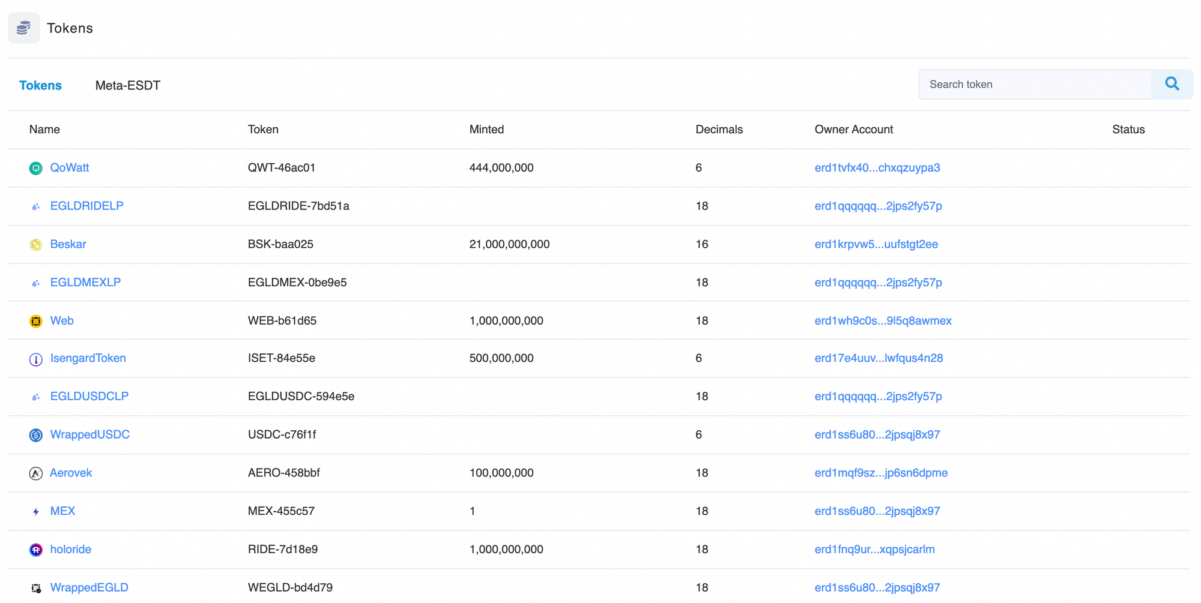1201x603 pixels.
Task: Click the IsengardToken logo icon
Action: [x=36, y=359]
